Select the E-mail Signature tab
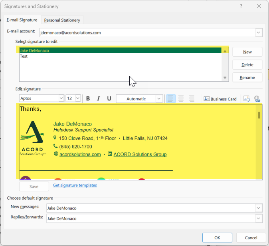Screen dimensions: 269x246 click(22, 20)
